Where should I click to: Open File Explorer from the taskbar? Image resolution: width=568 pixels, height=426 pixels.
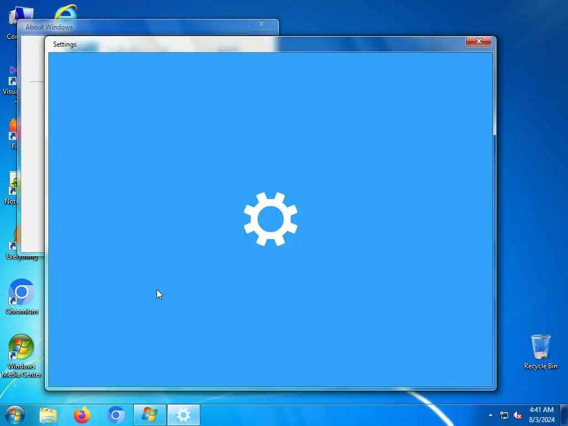(x=48, y=415)
